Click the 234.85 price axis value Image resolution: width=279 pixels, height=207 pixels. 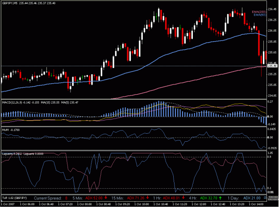pyautogui.click(x=272, y=96)
